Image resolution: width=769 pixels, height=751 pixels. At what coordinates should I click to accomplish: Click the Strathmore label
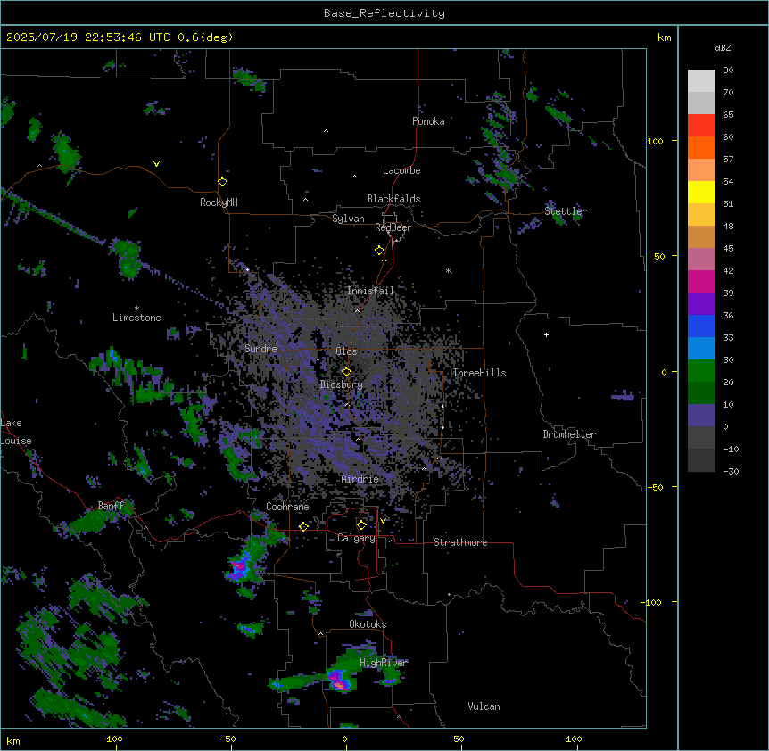(460, 542)
